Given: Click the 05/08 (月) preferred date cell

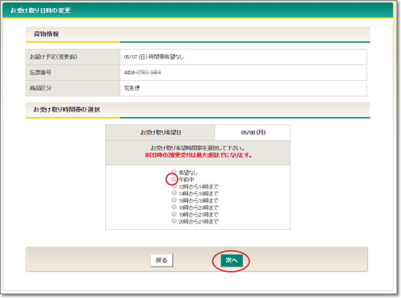Looking at the screenshot, I should click(253, 133).
